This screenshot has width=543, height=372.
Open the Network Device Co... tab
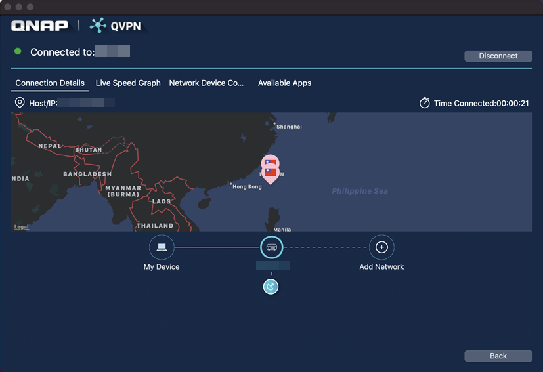tap(206, 83)
